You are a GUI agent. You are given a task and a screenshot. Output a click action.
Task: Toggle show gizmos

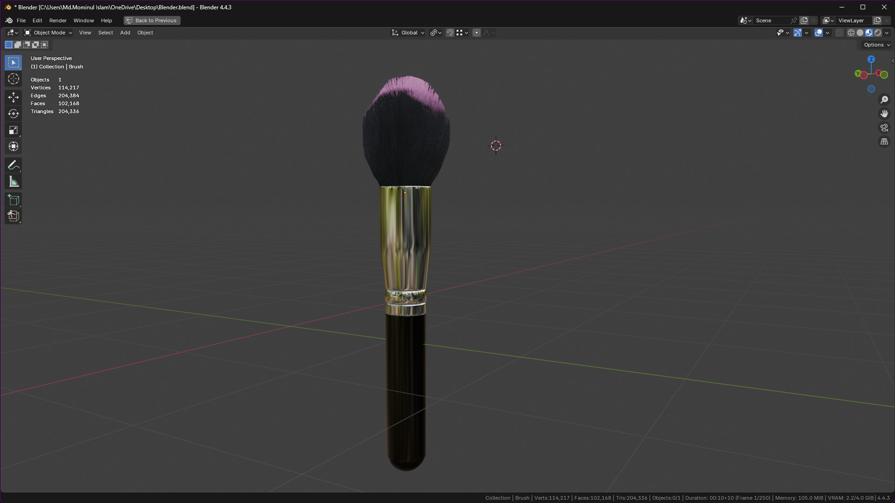click(798, 33)
